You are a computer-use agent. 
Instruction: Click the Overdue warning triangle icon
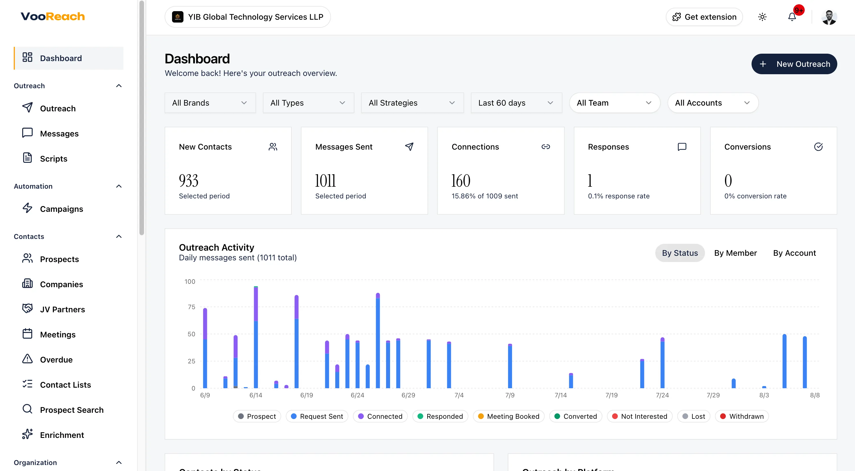pyautogui.click(x=27, y=359)
